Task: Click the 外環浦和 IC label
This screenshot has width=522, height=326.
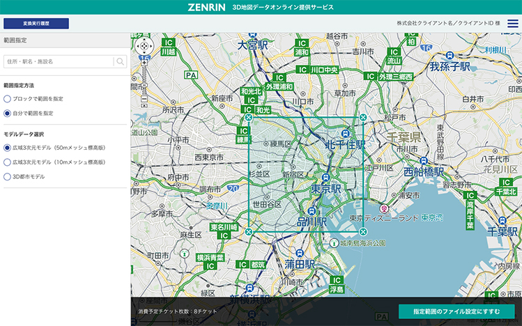Action: [279, 82]
